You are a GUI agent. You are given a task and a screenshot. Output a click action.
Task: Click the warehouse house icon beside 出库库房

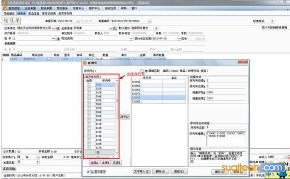click(115, 28)
